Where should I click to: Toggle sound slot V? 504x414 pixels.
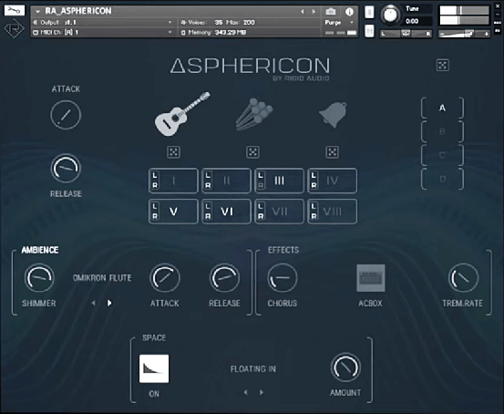[x=173, y=212]
